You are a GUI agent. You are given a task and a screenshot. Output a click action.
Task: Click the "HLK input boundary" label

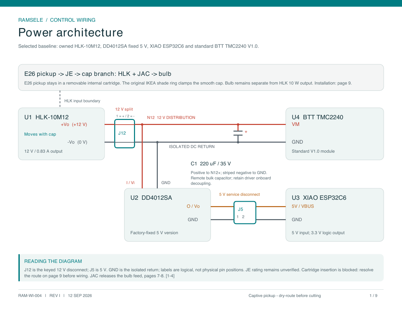click(82, 101)
